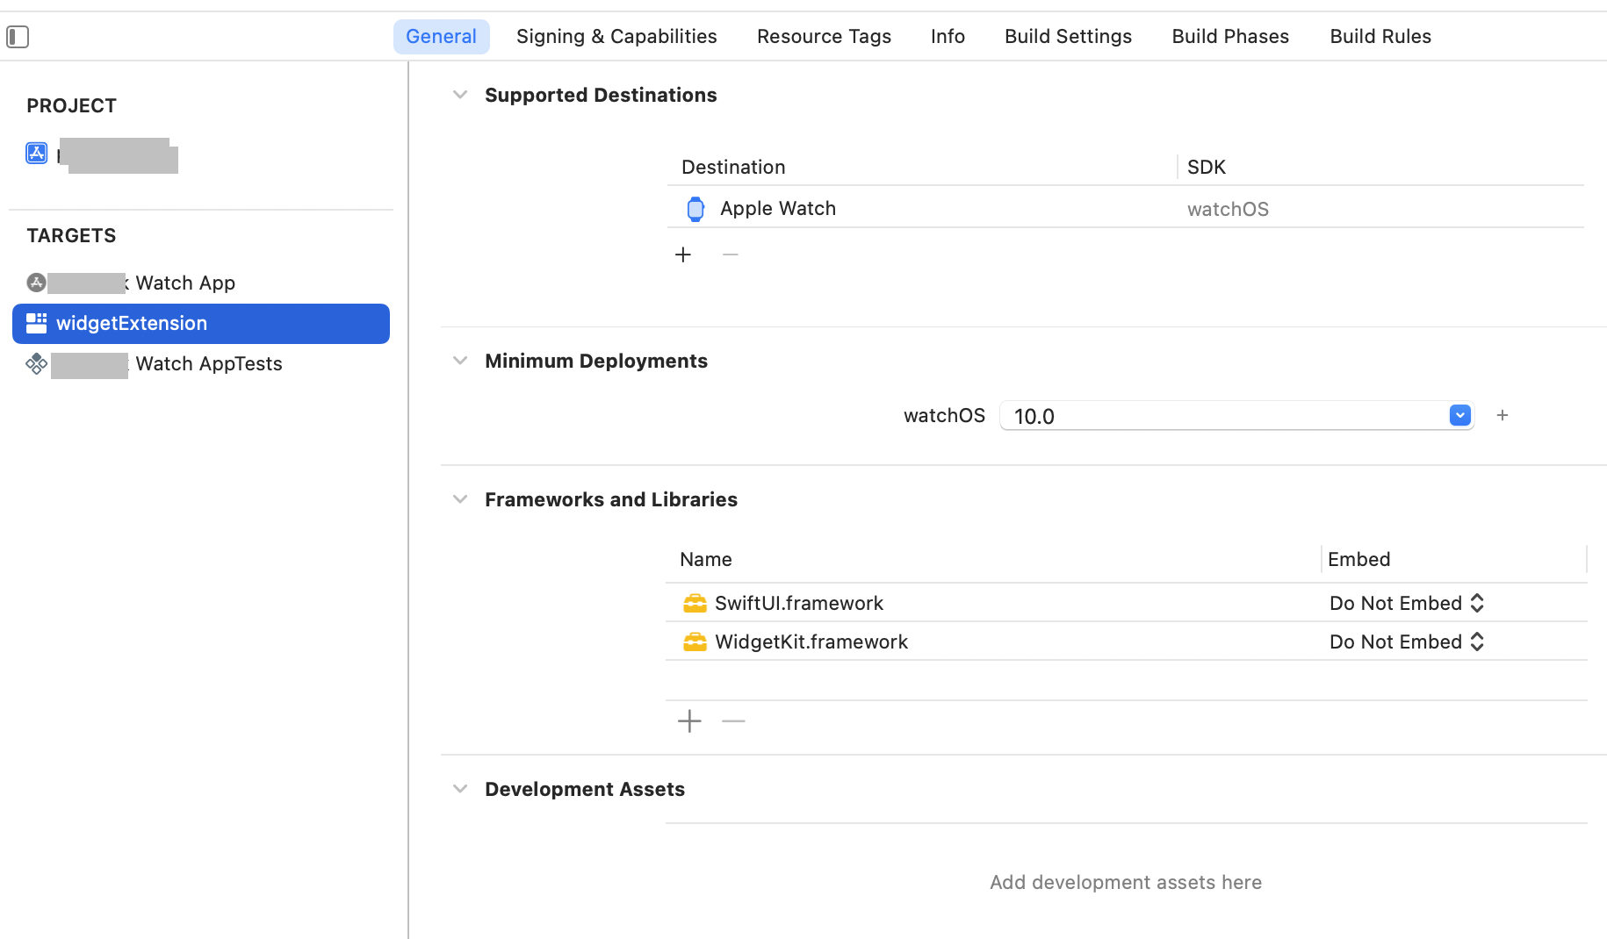
Task: Click the watchOS version input field
Action: 1222,416
